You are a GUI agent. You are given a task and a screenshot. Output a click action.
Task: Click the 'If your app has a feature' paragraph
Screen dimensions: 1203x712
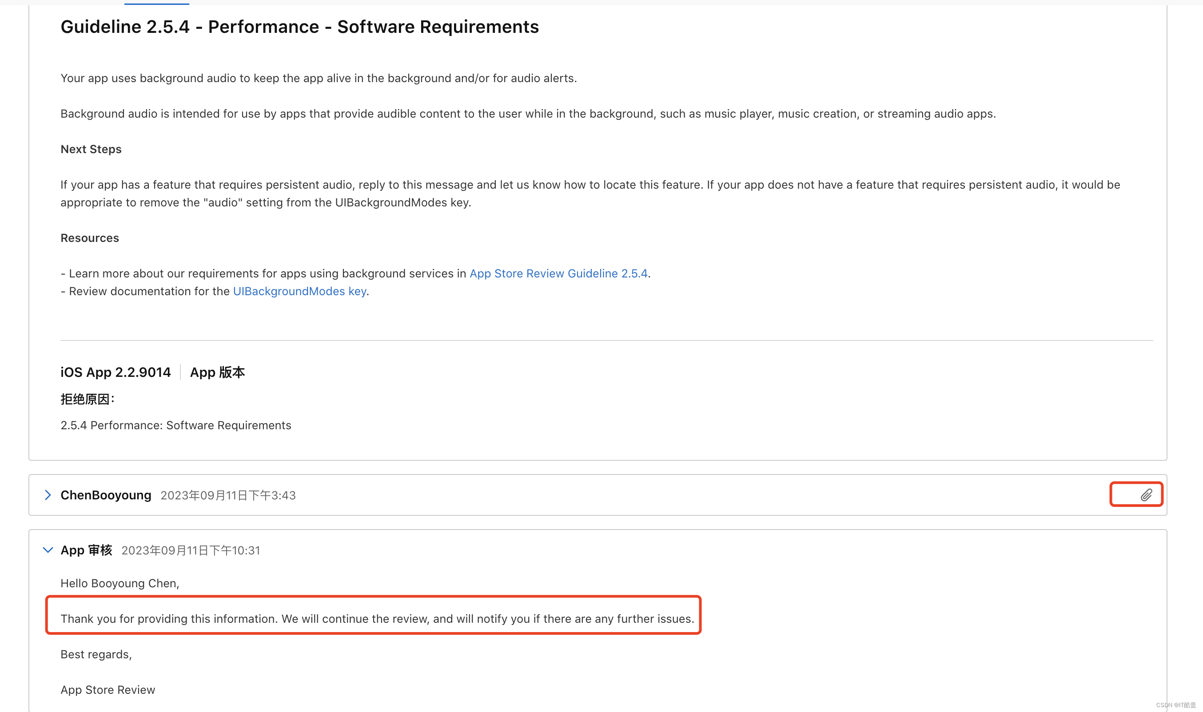pos(590,194)
